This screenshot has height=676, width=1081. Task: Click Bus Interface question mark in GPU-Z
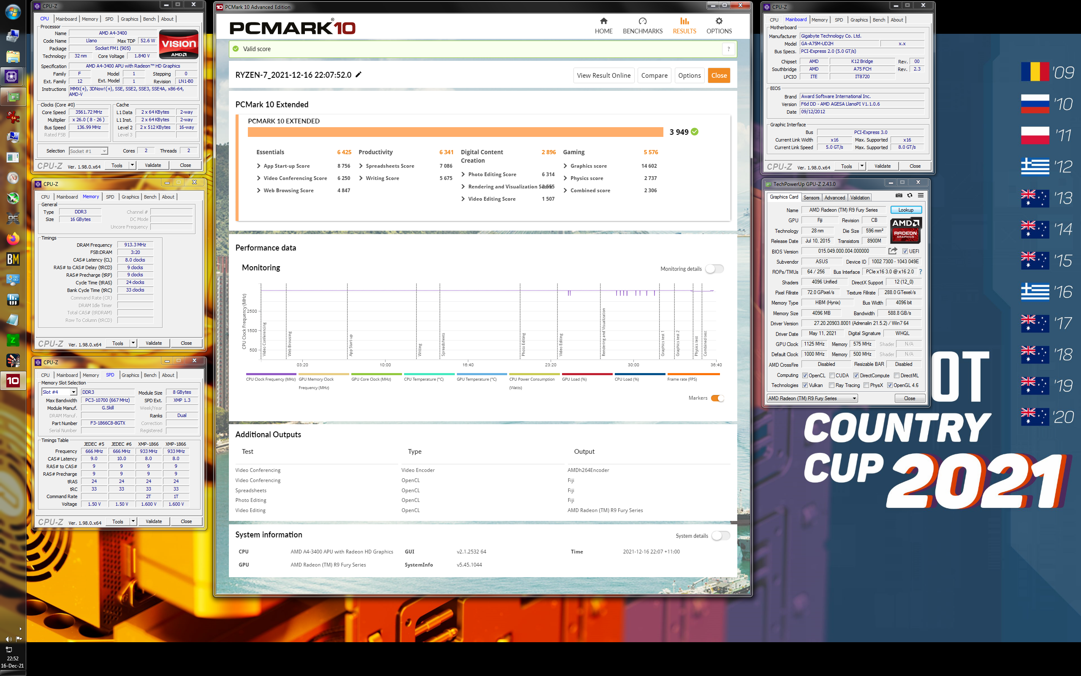(920, 272)
